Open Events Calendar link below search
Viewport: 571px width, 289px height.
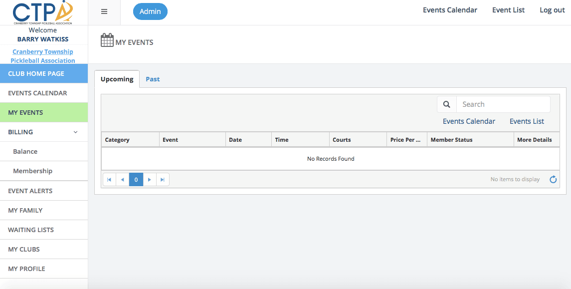pyautogui.click(x=469, y=121)
